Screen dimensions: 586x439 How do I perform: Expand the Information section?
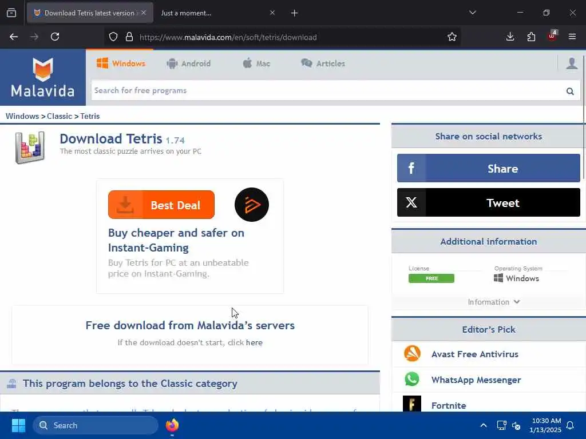coord(494,302)
